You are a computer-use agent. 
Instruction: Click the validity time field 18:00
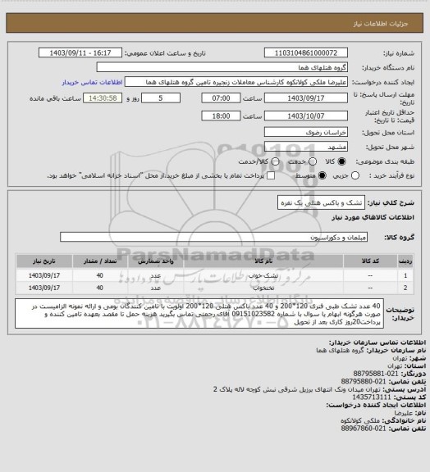point(221,116)
